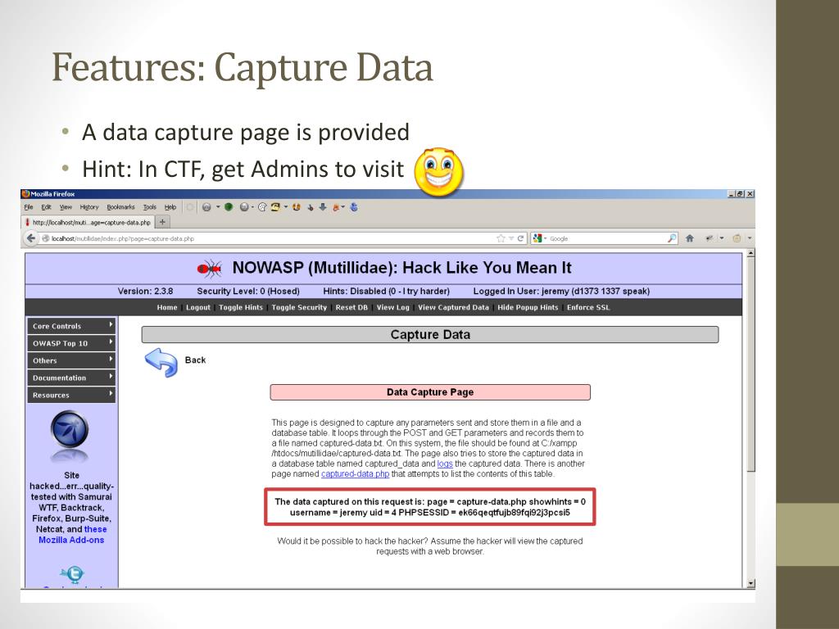Viewport: 839px width, 629px height.
Task: Open the Edit menu
Action: coord(47,207)
